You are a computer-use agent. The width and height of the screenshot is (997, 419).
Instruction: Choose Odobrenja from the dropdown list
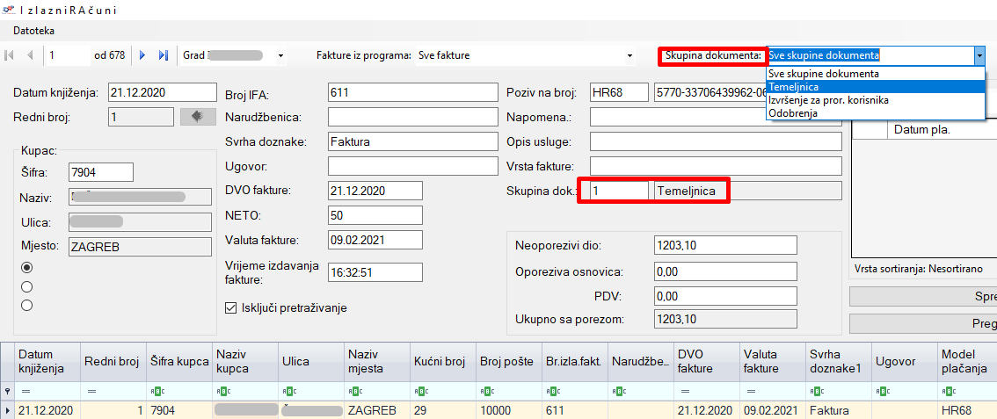[793, 113]
